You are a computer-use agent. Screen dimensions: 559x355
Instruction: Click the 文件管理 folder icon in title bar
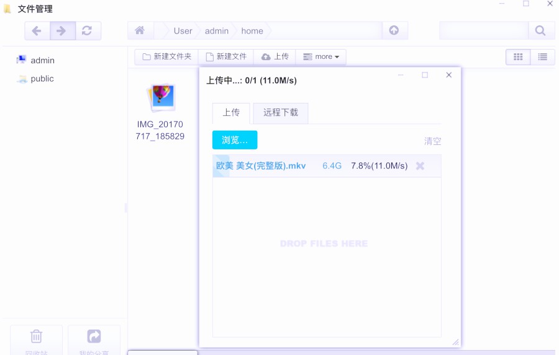point(7,9)
